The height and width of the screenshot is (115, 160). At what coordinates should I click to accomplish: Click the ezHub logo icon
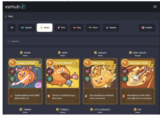(x=23, y=7)
